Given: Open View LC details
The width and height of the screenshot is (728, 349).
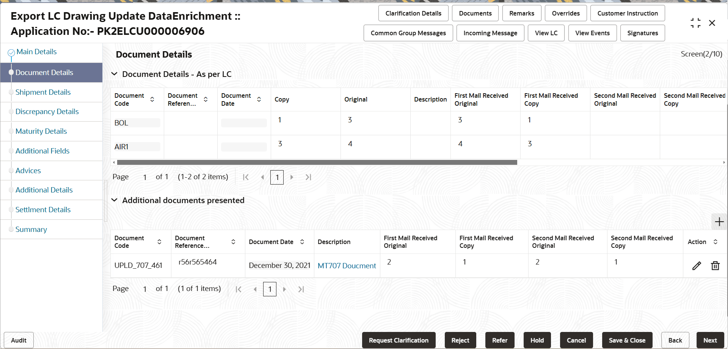Looking at the screenshot, I should pos(546,33).
